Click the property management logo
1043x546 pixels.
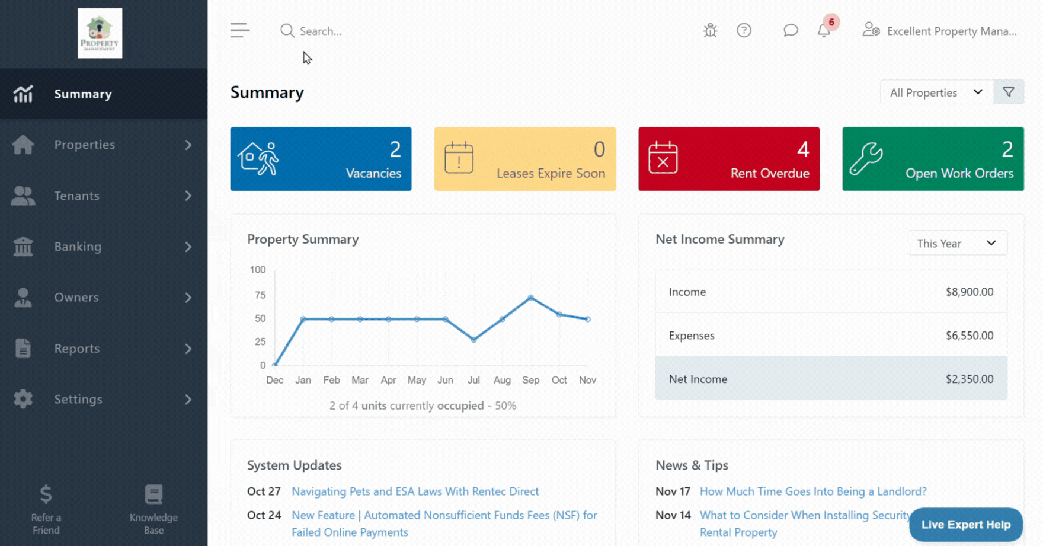[x=100, y=33]
